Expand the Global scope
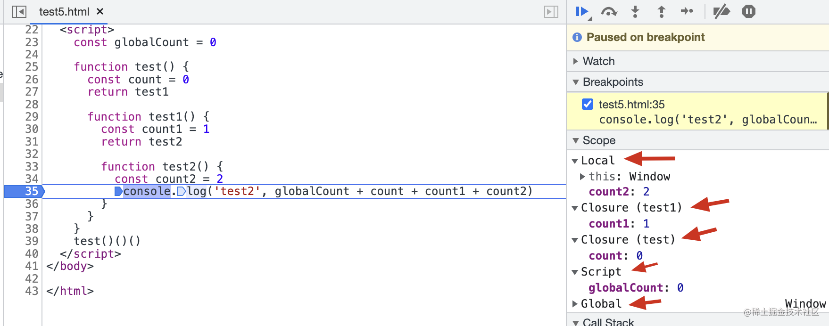 click(575, 304)
